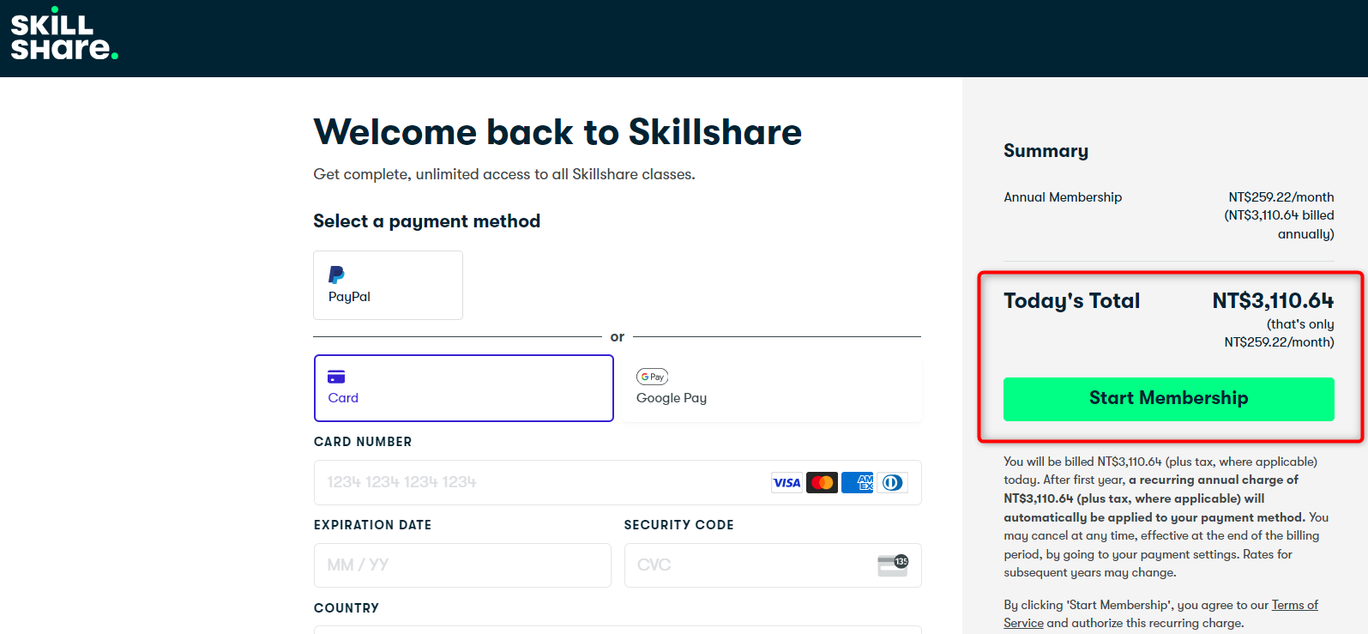The height and width of the screenshot is (634, 1368).
Task: Switch to the Google Pay tab
Action: [772, 388]
